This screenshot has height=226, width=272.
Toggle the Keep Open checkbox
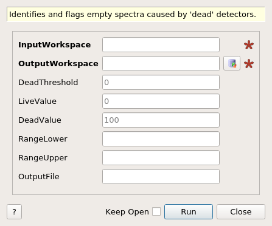[x=156, y=211]
